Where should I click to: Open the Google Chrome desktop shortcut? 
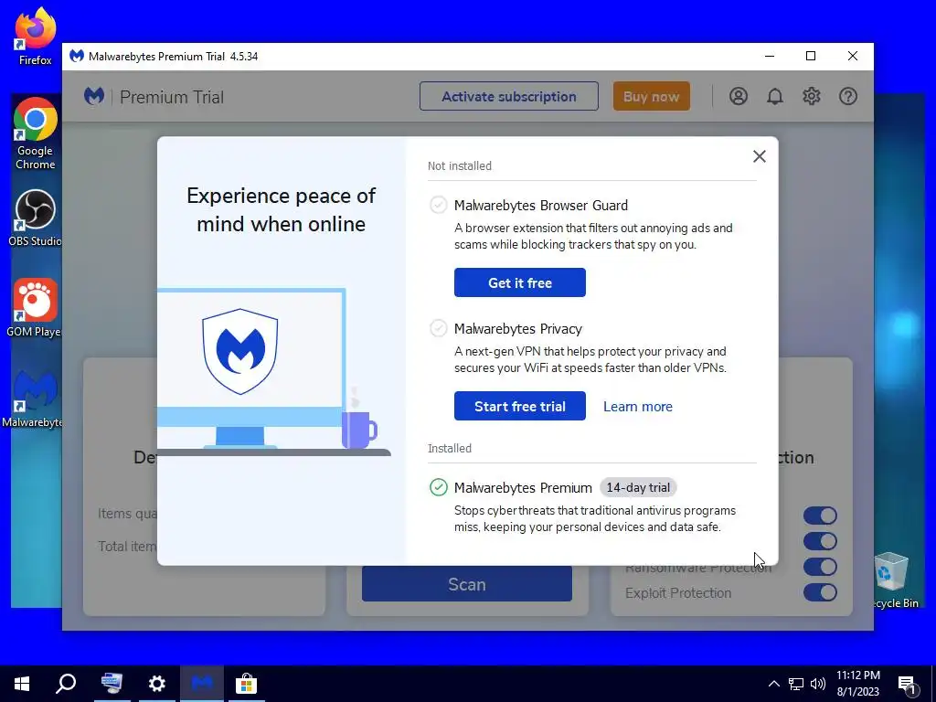pos(36,133)
